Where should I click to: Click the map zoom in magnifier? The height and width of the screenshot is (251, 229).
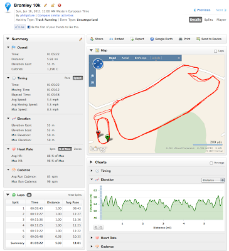[x=92, y=76]
